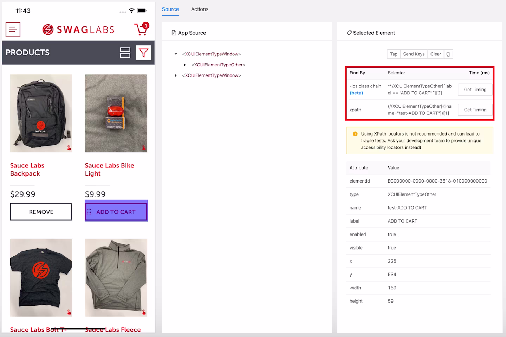Remove the Sauce Labs Backpack from cart
The image size is (506, 337).
coord(41,212)
